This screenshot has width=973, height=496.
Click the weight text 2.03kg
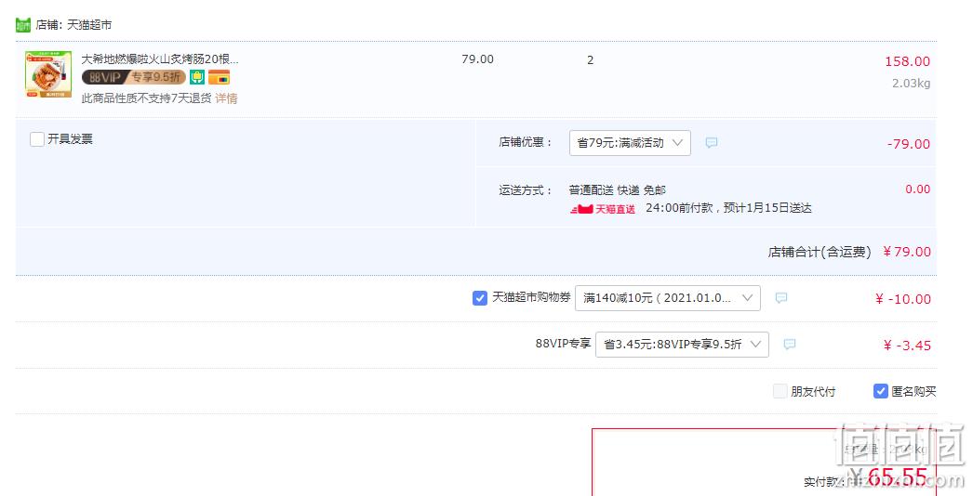click(x=911, y=83)
